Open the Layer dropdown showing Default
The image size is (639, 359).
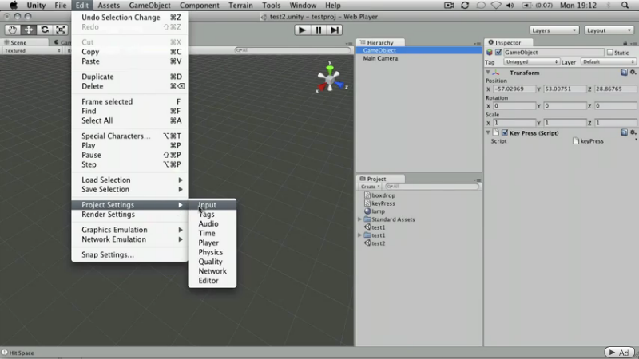pyautogui.click(x=608, y=62)
